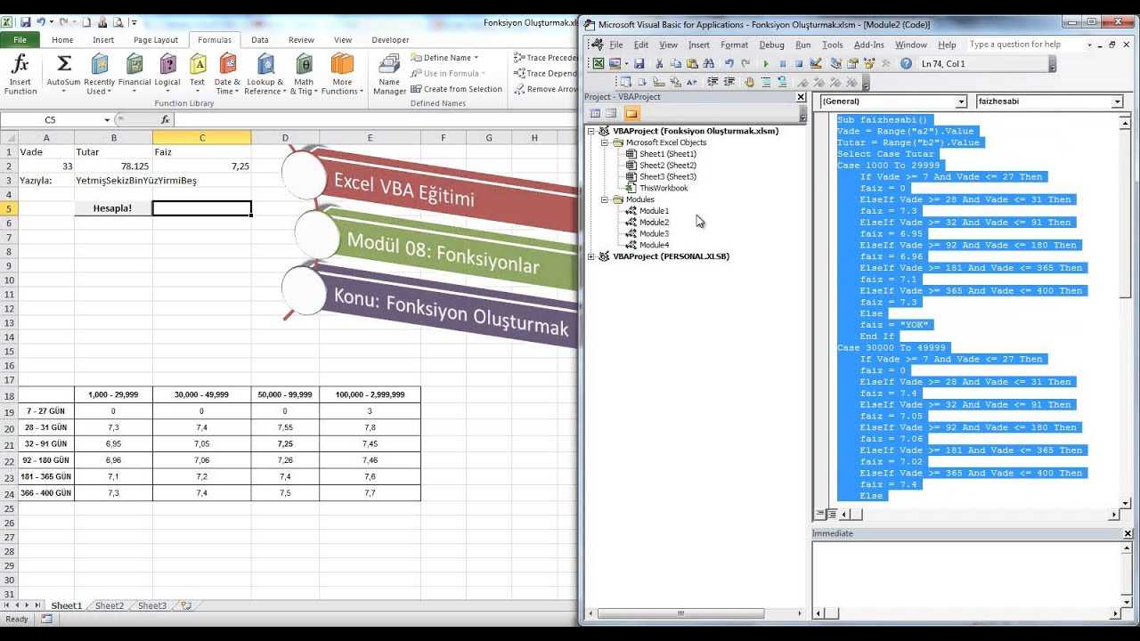Open Properties Window from the VBA toolbar
The image size is (1140, 641).
pos(852,63)
